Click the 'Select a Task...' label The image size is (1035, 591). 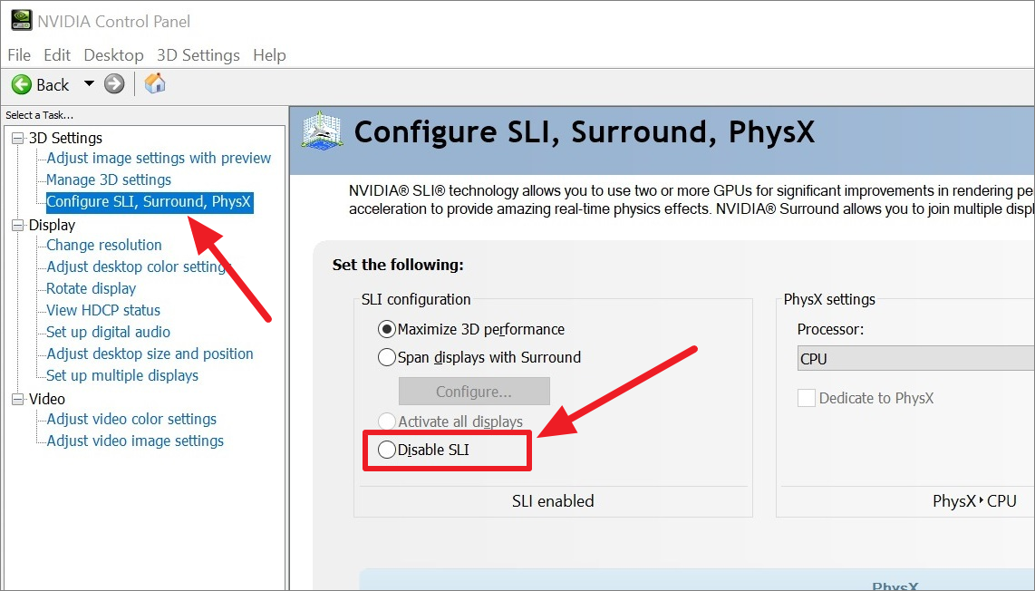tap(40, 115)
